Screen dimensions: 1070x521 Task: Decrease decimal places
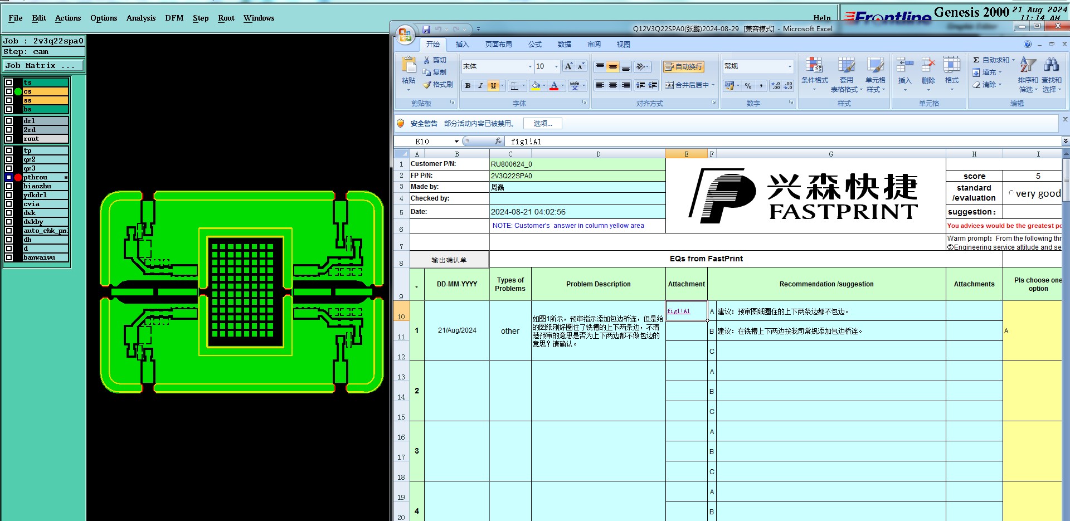tap(788, 86)
